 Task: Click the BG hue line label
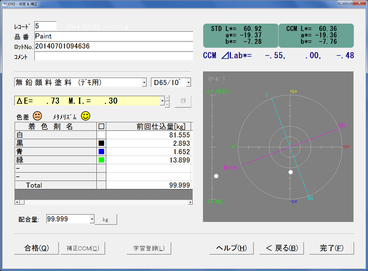coord(311,198)
